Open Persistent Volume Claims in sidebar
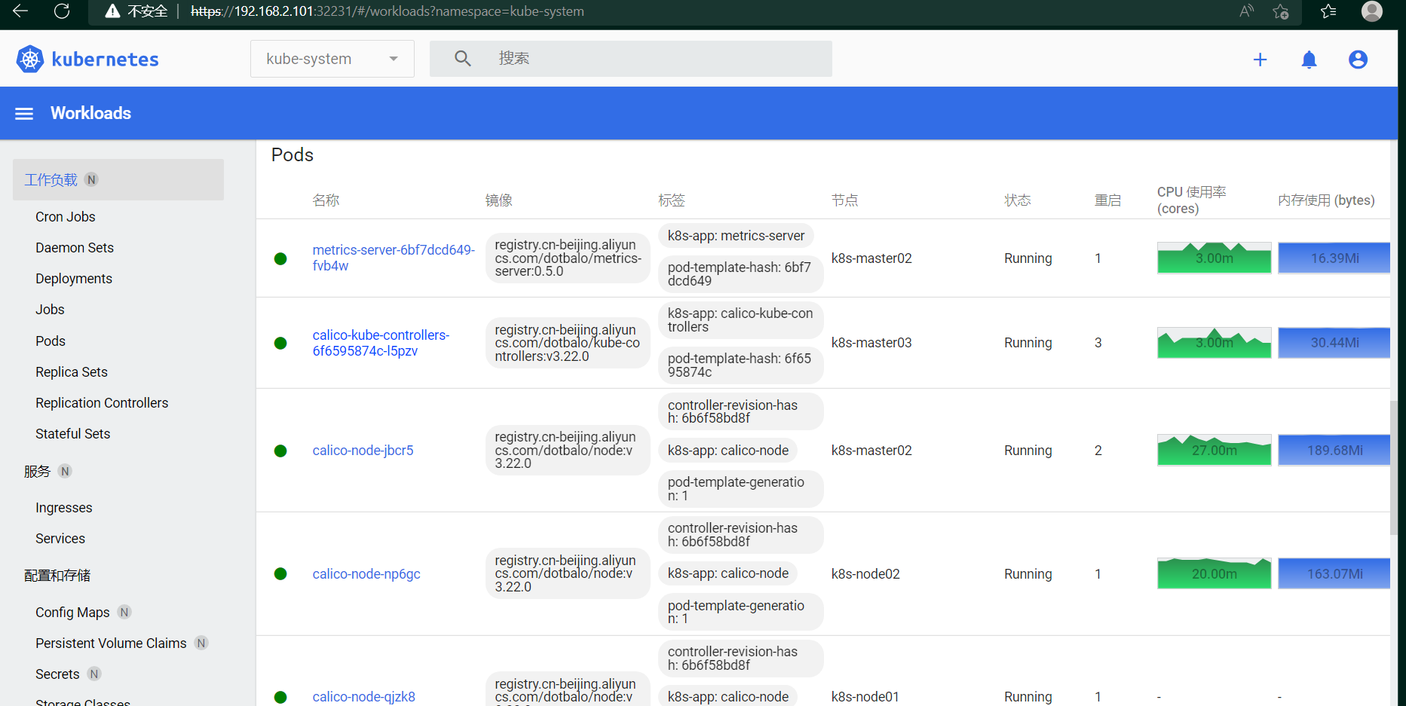Screen dimensions: 1406x706 pyautogui.click(x=111, y=643)
